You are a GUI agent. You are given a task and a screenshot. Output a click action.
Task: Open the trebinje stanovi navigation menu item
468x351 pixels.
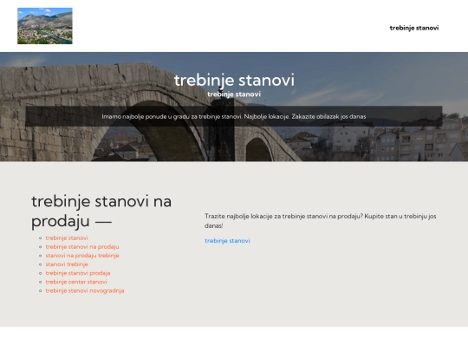pos(414,28)
